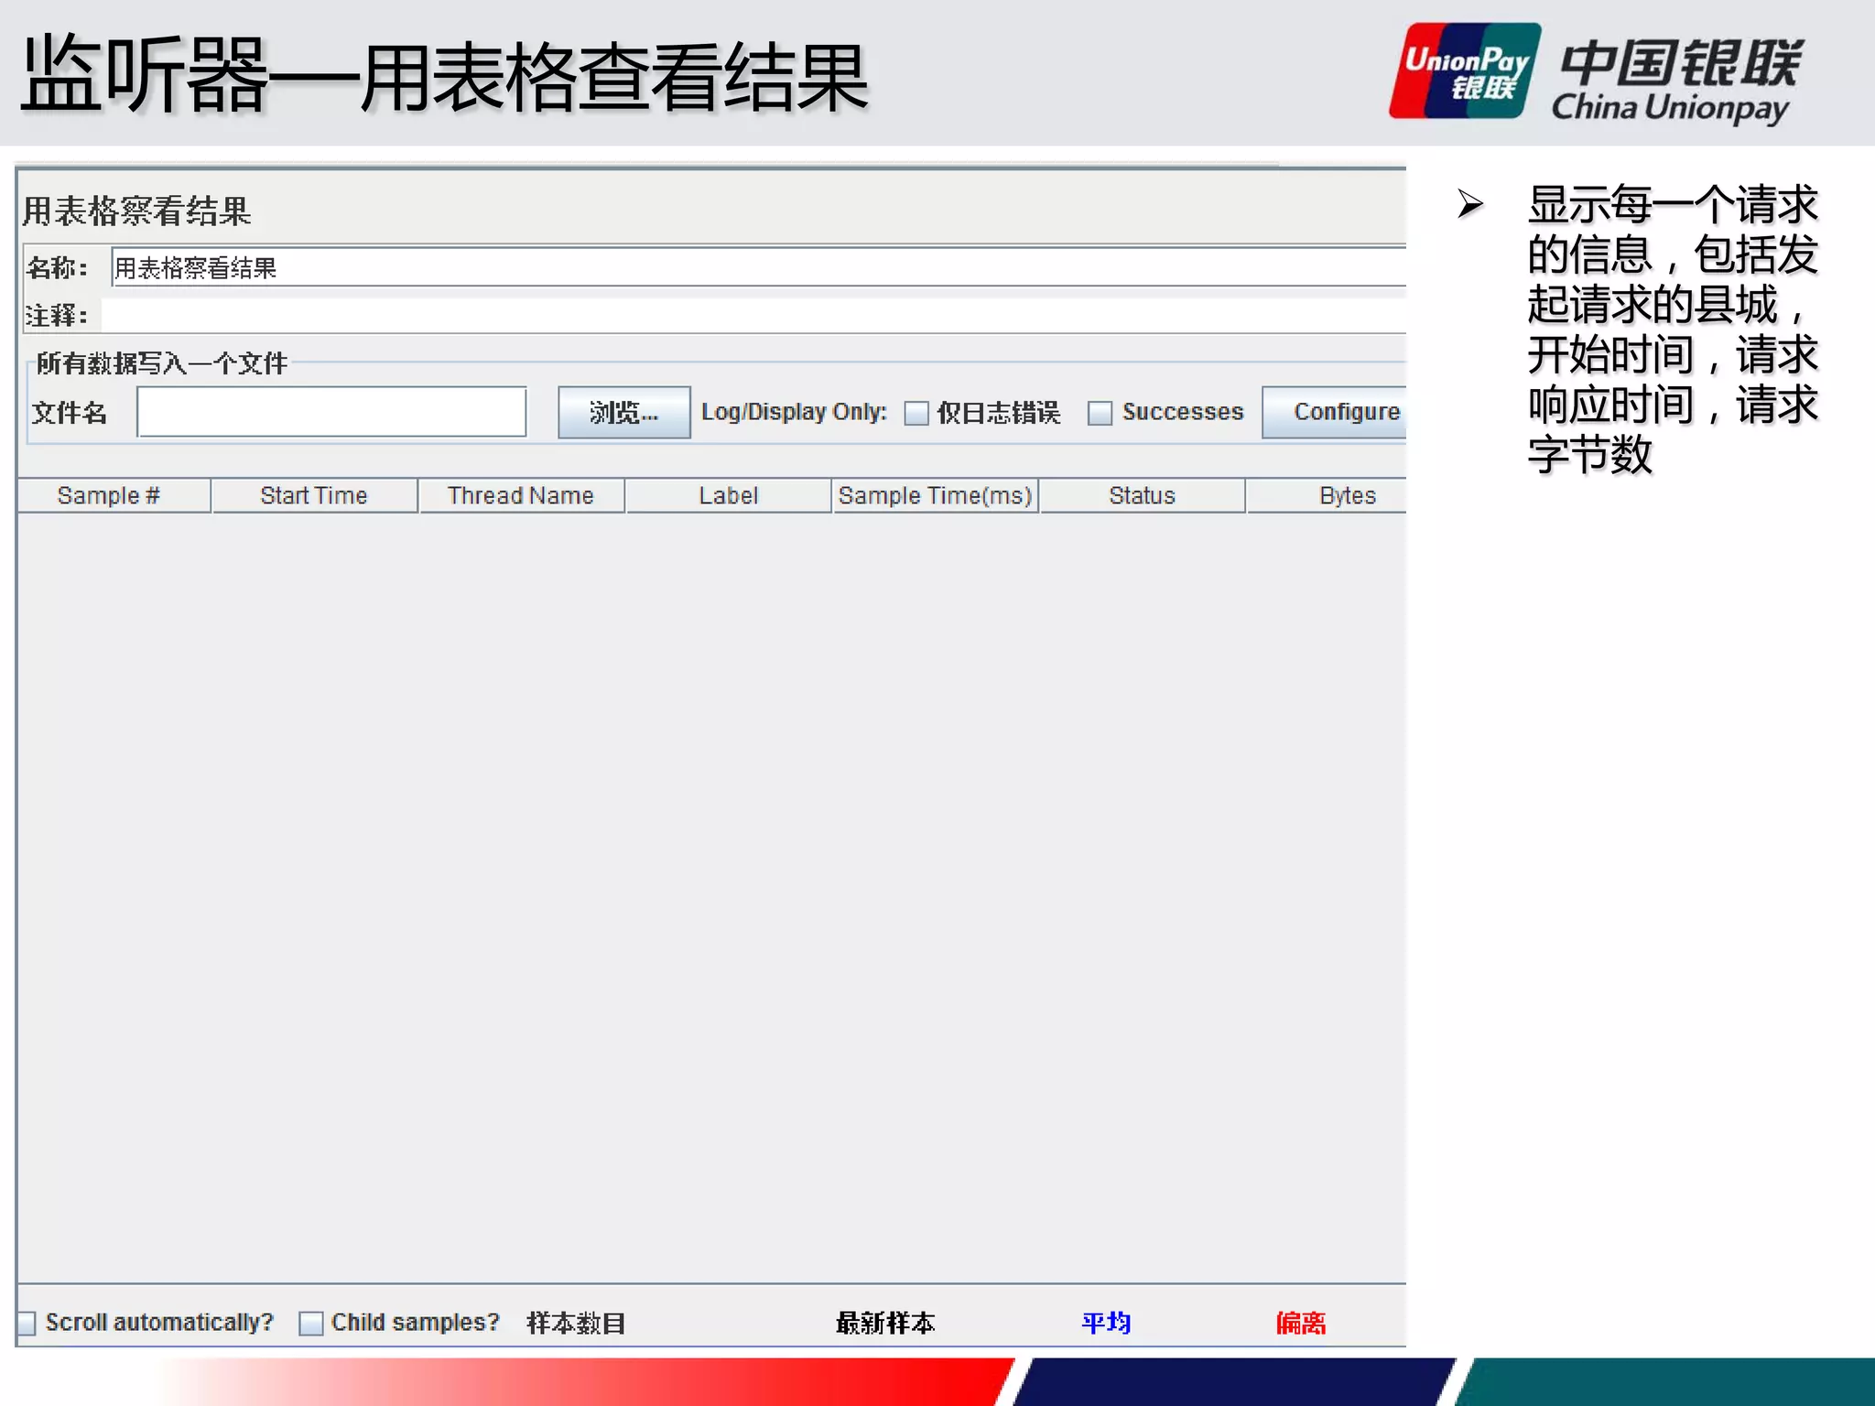
Task: Toggle the Scroll automatically? checkbox
Action: 27,1323
